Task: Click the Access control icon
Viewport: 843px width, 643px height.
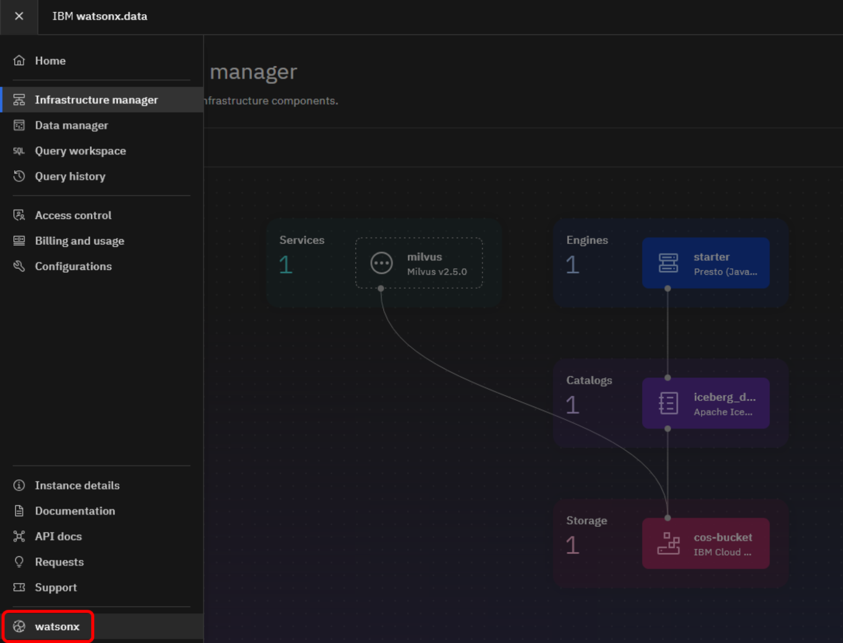Action: [x=19, y=215]
